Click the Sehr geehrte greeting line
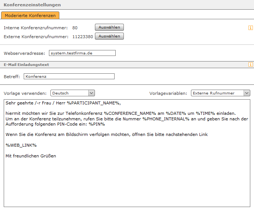Image resolution: width=254 pixels, height=210 pixels. point(63,103)
